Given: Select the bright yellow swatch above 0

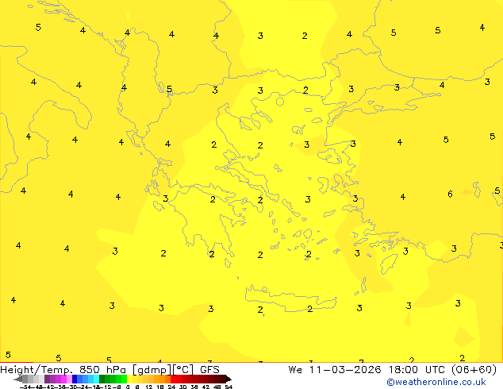Looking at the screenshot, I should pos(129,379).
